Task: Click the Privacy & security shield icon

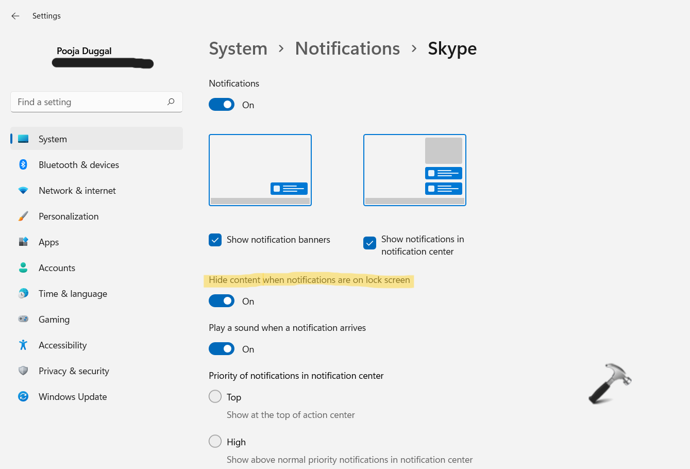Action: coord(23,371)
